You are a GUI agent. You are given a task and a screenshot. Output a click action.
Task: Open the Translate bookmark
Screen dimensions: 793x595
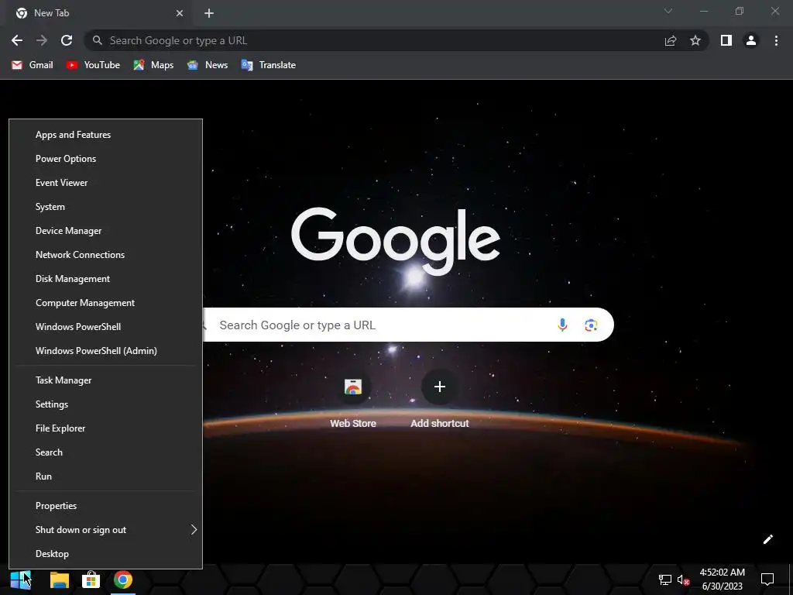(269, 65)
